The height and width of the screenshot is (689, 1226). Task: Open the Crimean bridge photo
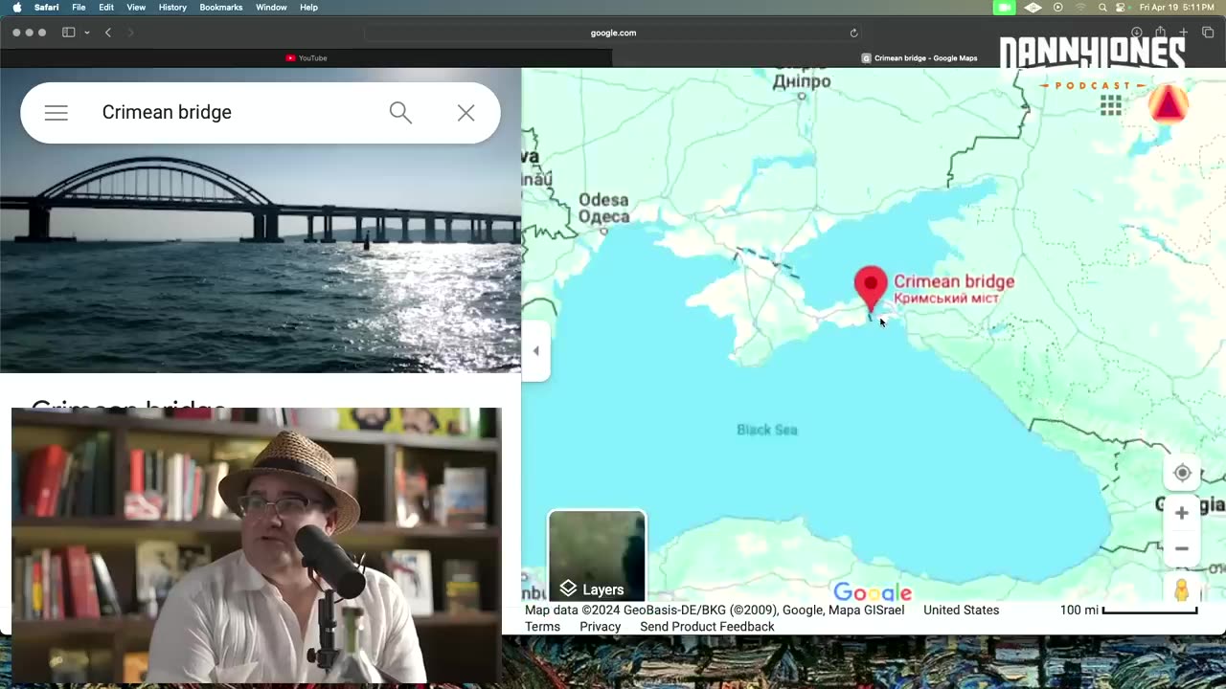[x=261, y=220]
